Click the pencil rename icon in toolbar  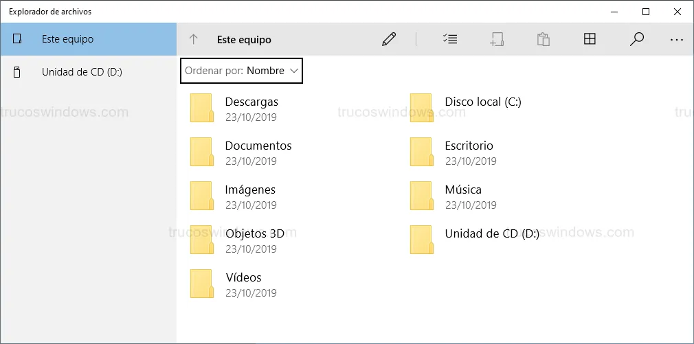389,39
